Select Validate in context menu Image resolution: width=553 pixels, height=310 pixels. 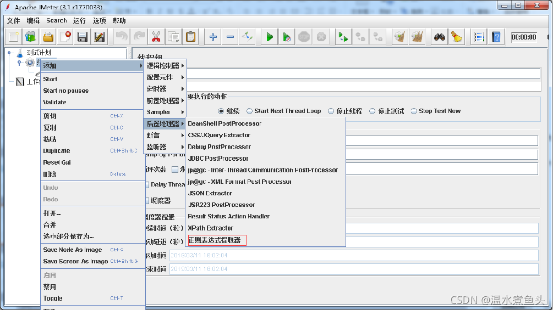(x=92, y=102)
